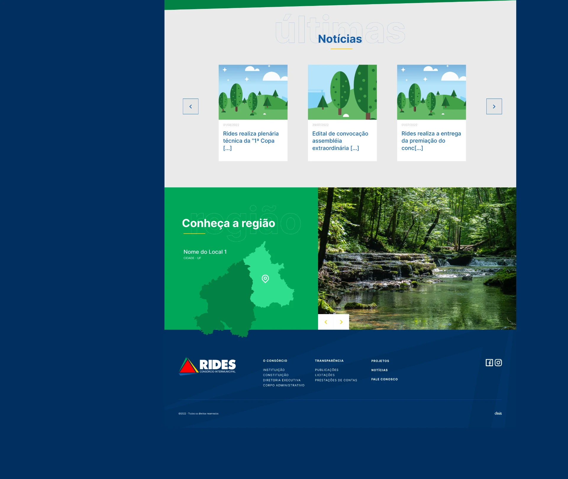This screenshot has height=479, width=568.
Task: Open the Instagram profile icon
Action: [x=498, y=363]
